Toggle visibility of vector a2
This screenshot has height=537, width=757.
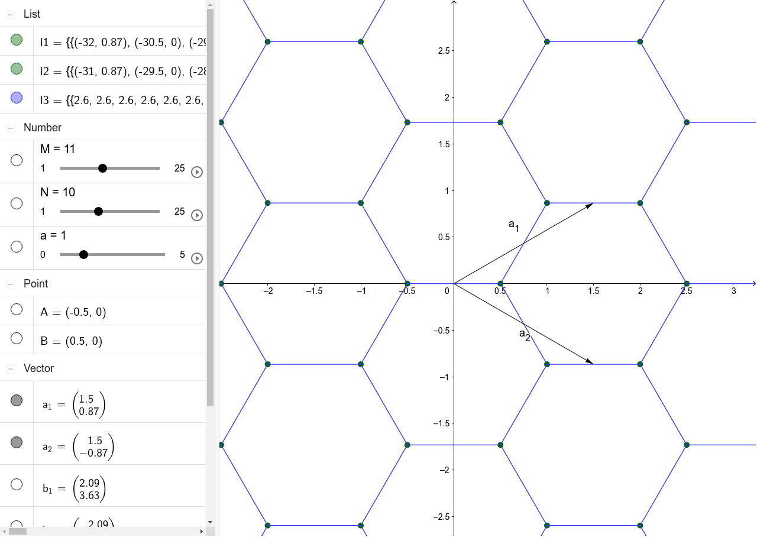17,442
